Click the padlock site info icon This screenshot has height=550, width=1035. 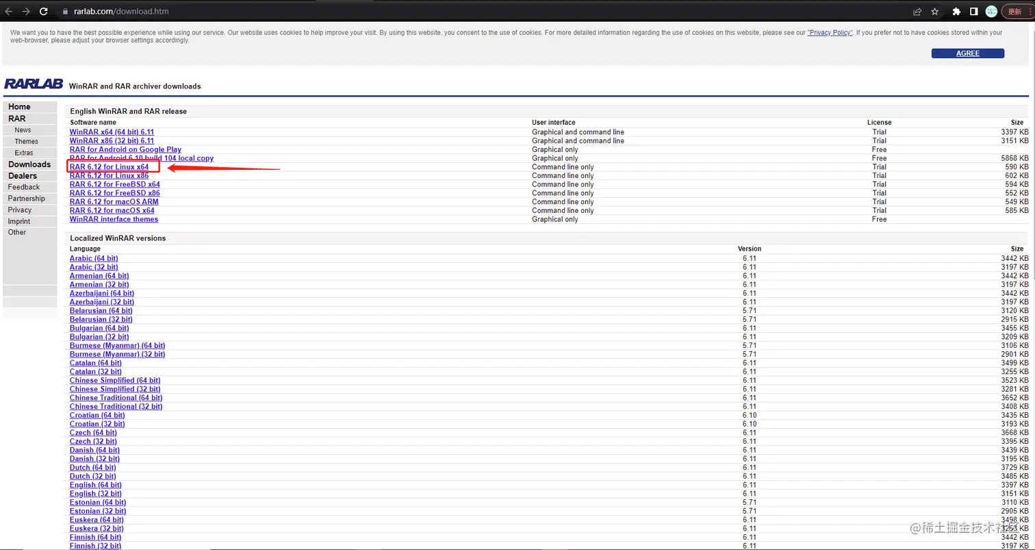pyautogui.click(x=66, y=12)
